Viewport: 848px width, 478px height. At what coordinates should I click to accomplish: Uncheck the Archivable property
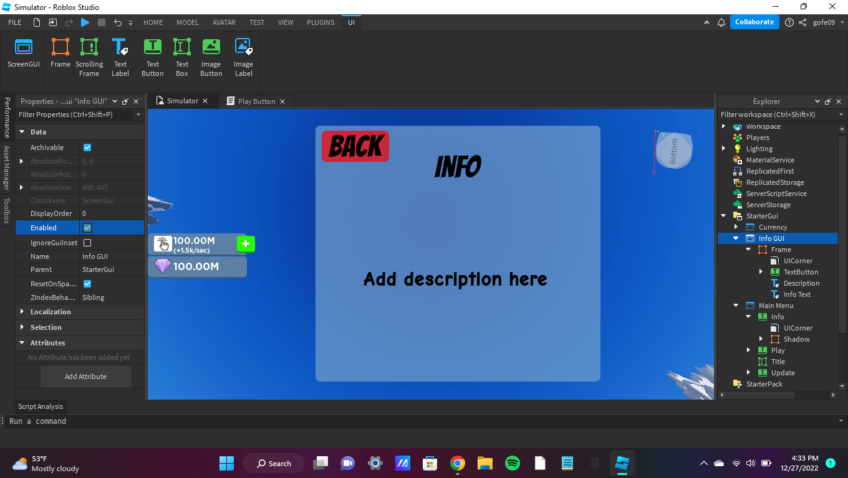(x=87, y=148)
